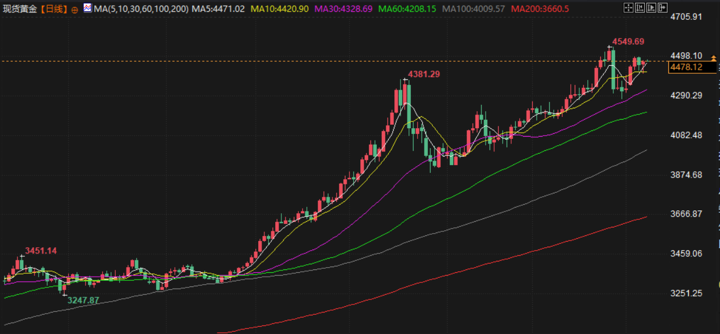
Task: Click the 3451.14 high price label
Action: (x=41, y=251)
